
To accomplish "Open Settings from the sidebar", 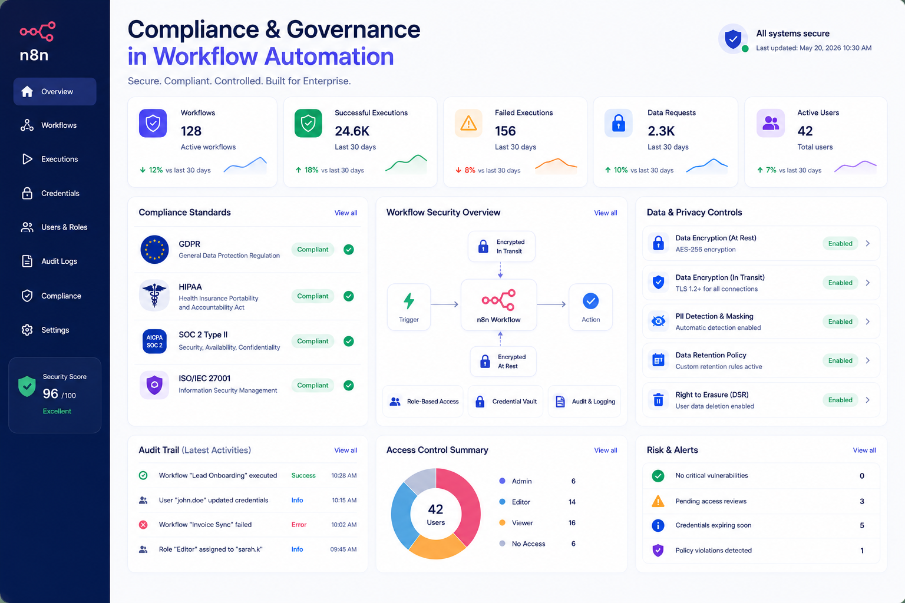I will coord(55,330).
